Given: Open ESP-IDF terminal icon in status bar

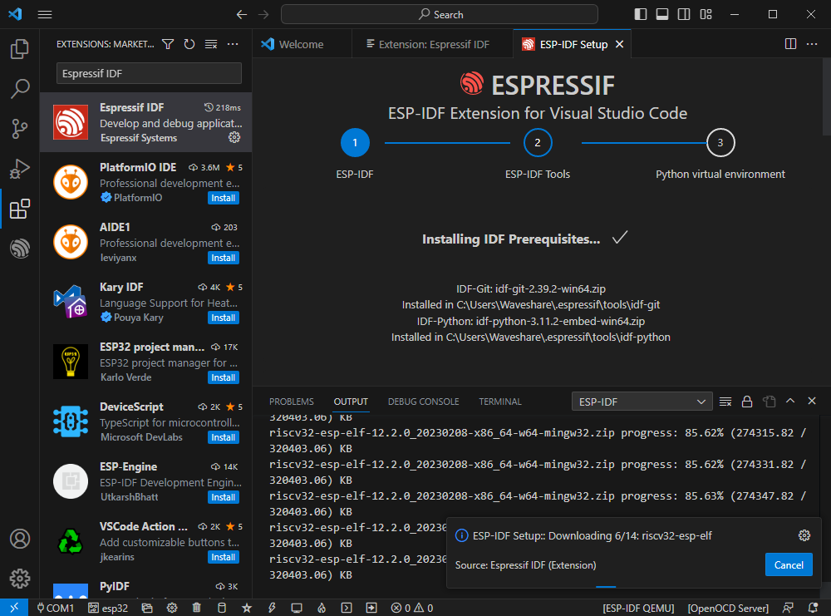Looking at the screenshot, I should [x=346, y=608].
